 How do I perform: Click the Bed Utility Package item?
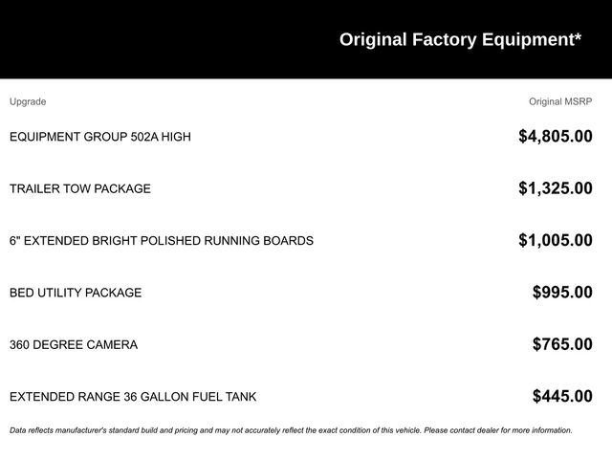(76, 293)
